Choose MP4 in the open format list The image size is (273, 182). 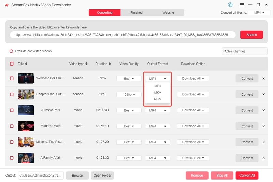(x=158, y=86)
